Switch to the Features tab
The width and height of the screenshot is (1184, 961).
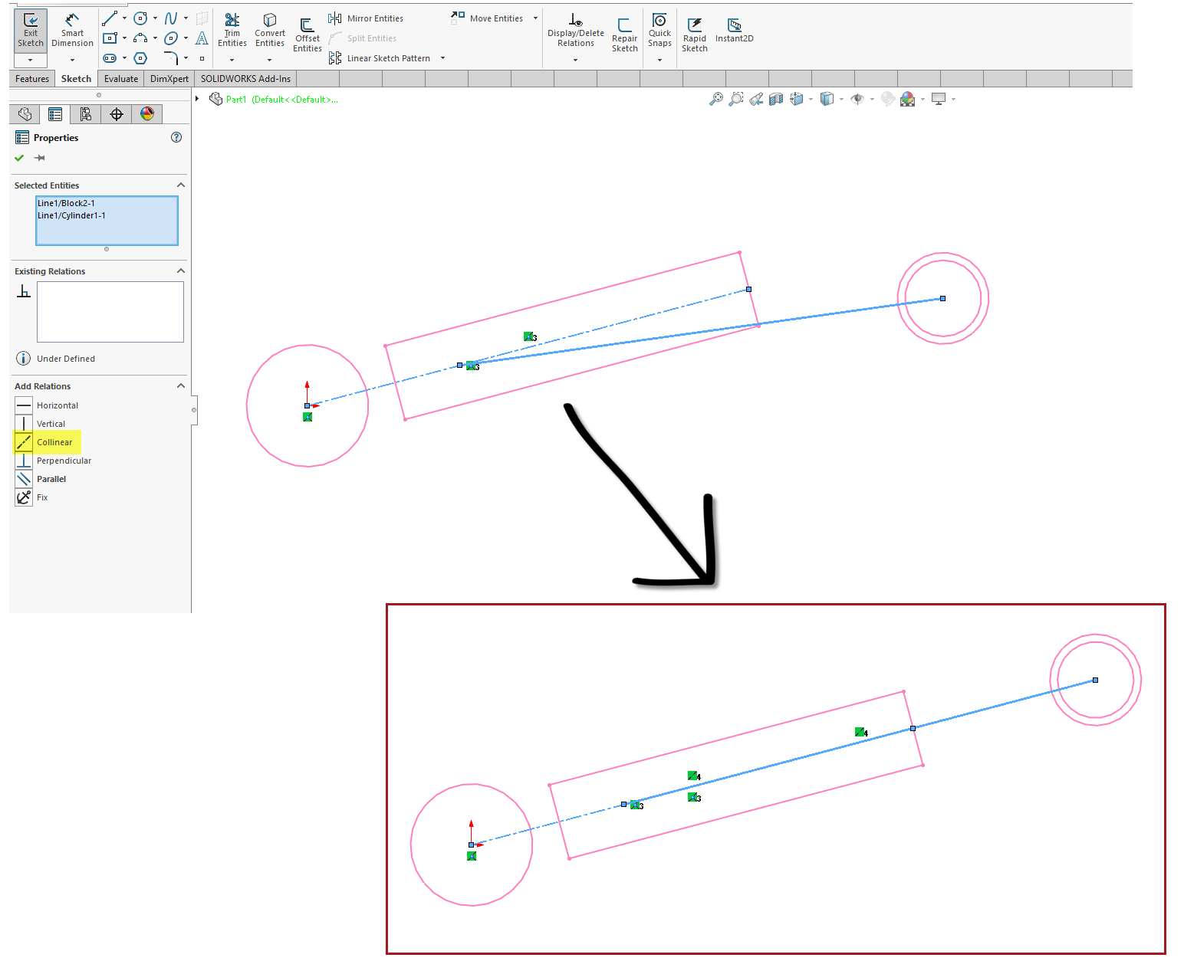[31, 78]
